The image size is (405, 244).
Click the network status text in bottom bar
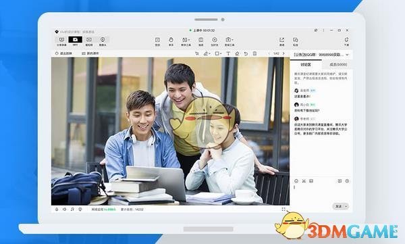[x=103, y=209]
